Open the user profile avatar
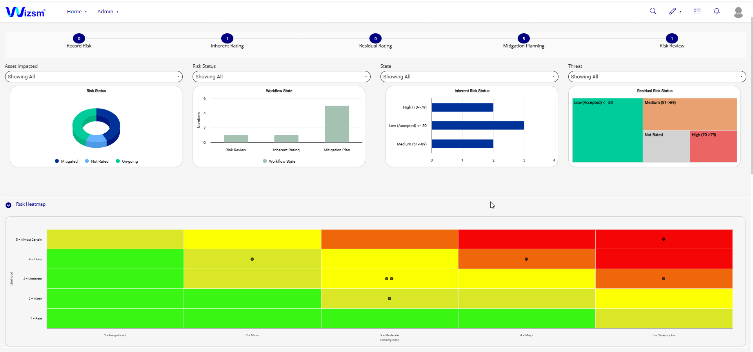Viewport: 753px width, 352px height. point(738,12)
